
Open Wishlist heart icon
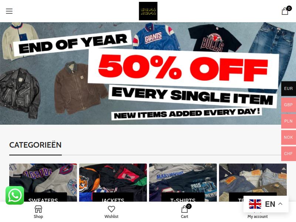[111, 209]
